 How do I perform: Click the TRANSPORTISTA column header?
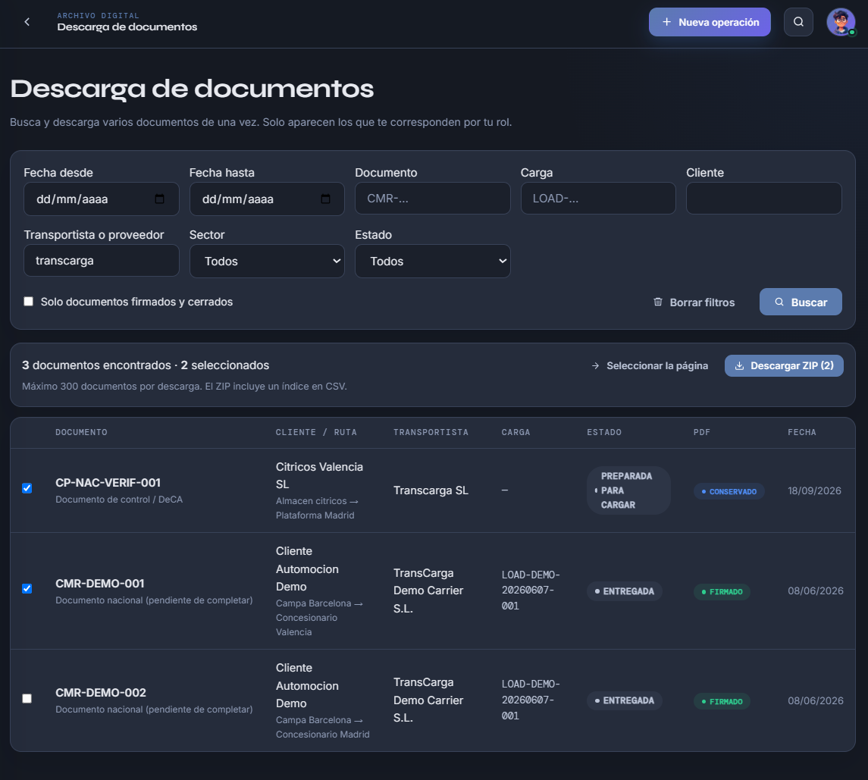pyautogui.click(x=431, y=432)
